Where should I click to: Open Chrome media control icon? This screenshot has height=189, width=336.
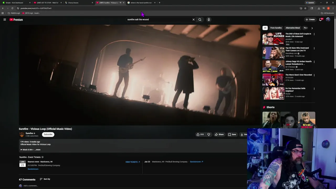(x=324, y=8)
